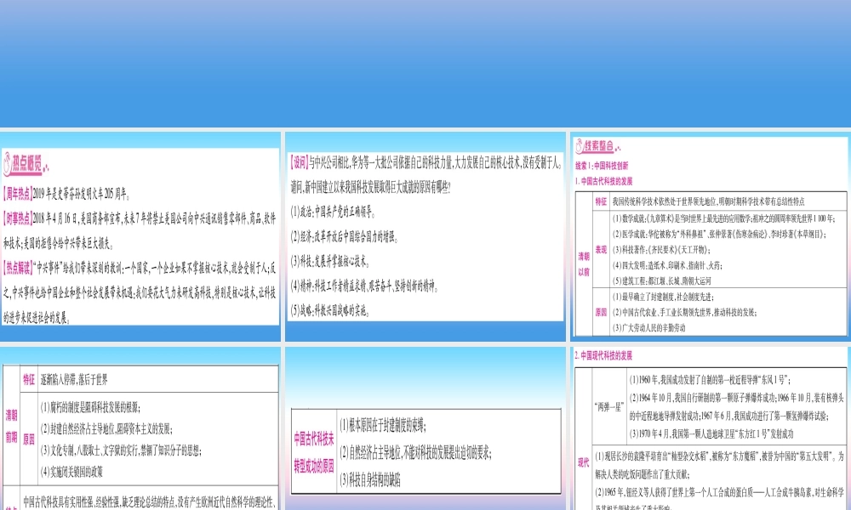The height and width of the screenshot is (510, 851).
Task: Click the row about 1960年 "东风1号" 导弹
Action: coord(710,380)
